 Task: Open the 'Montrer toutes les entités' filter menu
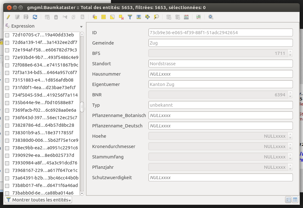(x=38, y=200)
